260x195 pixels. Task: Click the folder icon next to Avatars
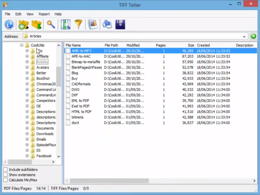pos(33,67)
